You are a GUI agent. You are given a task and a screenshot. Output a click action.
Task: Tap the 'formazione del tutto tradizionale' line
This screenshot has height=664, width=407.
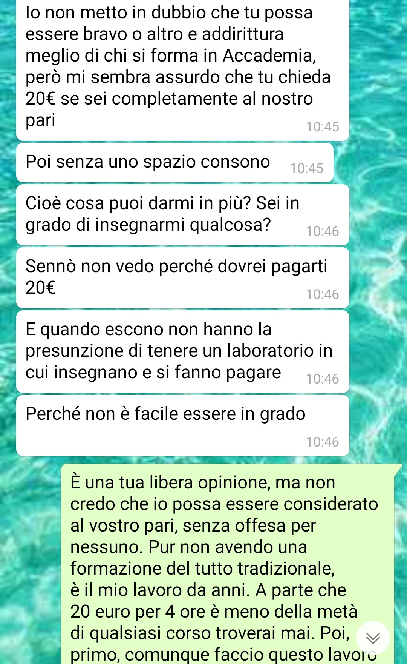(x=202, y=568)
